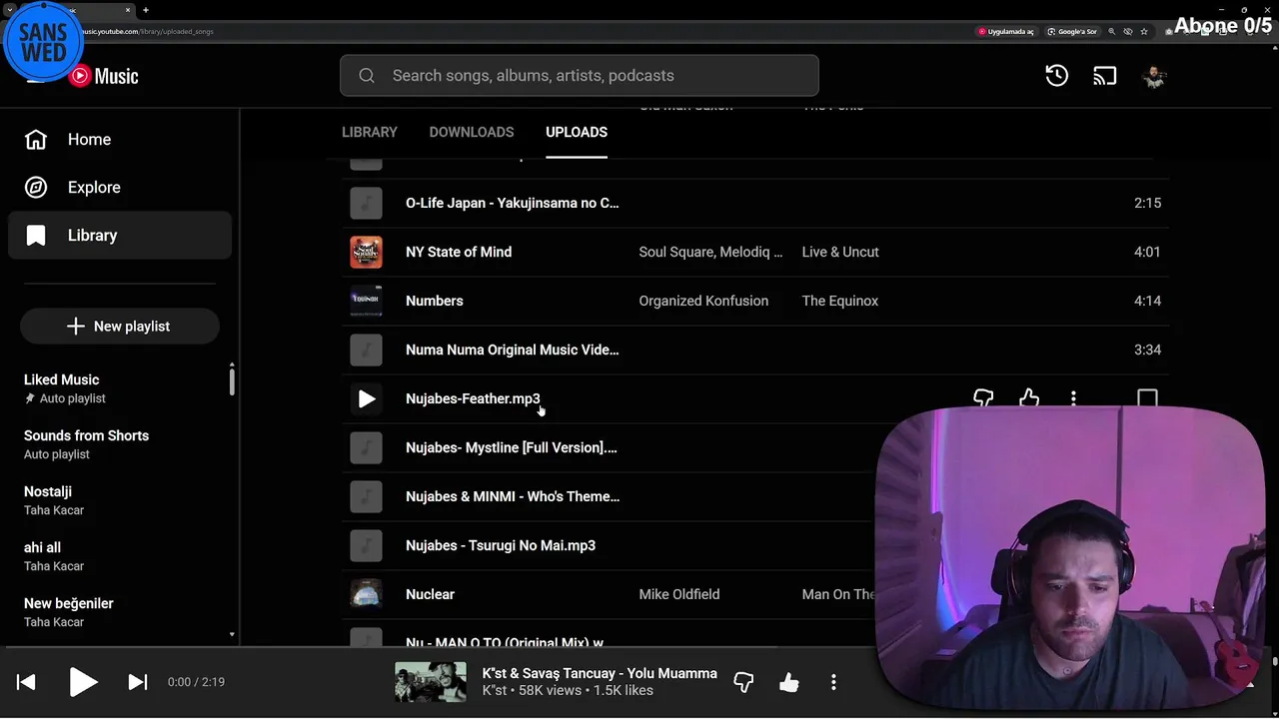Dislike the now-playing song in player bar

tap(743, 682)
